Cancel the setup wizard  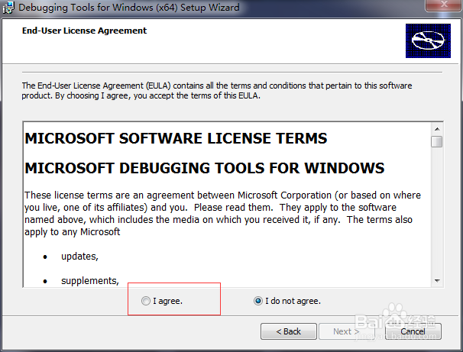[x=413, y=331]
